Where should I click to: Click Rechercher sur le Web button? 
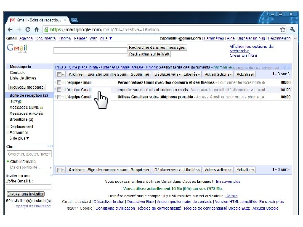pos(149,54)
